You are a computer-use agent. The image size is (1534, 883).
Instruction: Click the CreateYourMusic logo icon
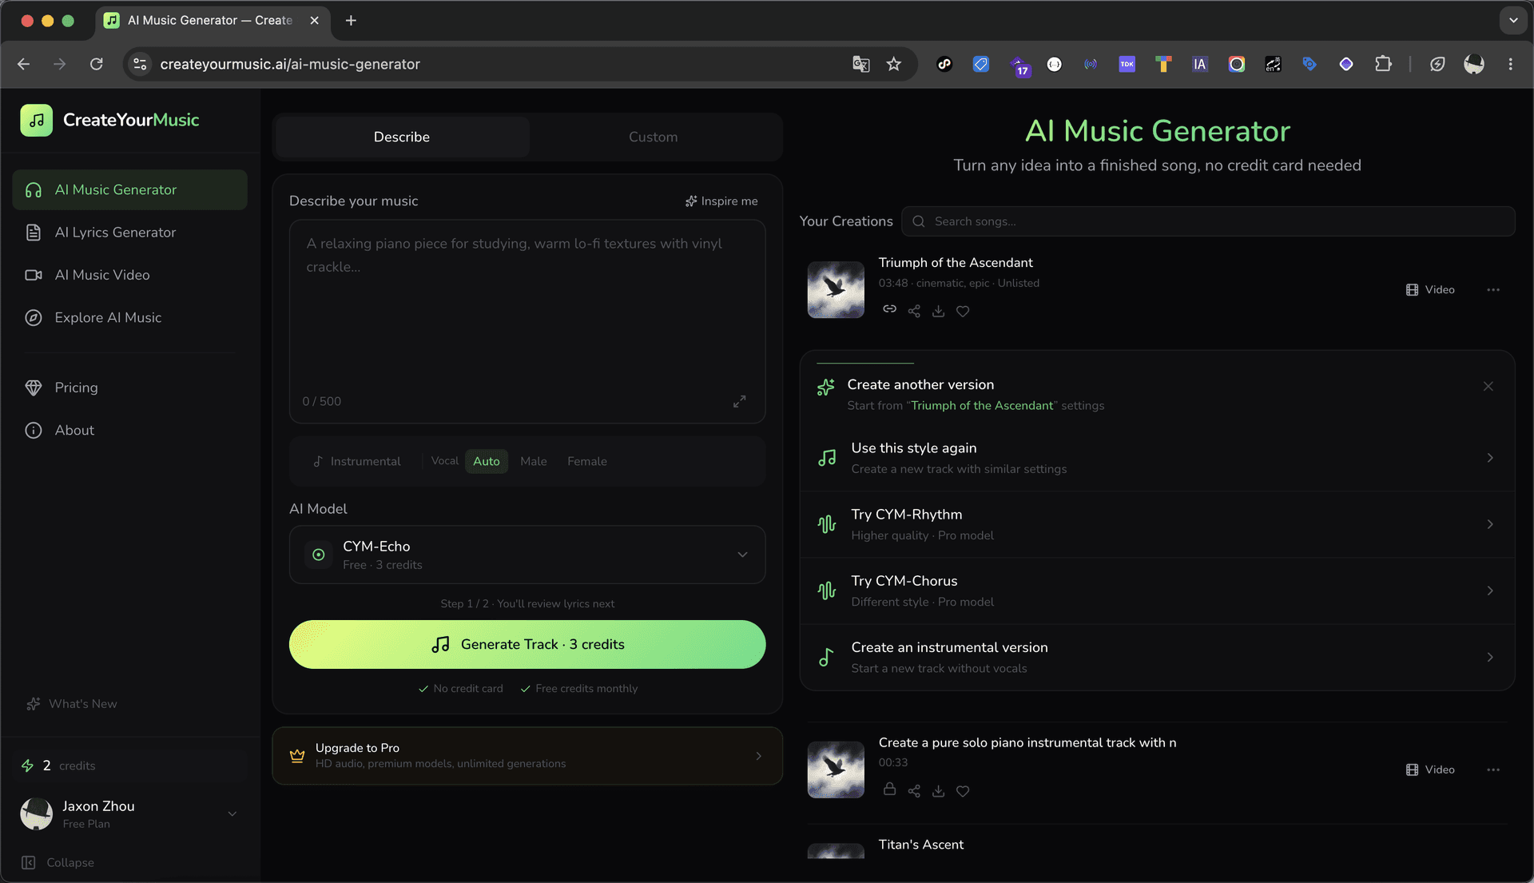click(x=36, y=120)
